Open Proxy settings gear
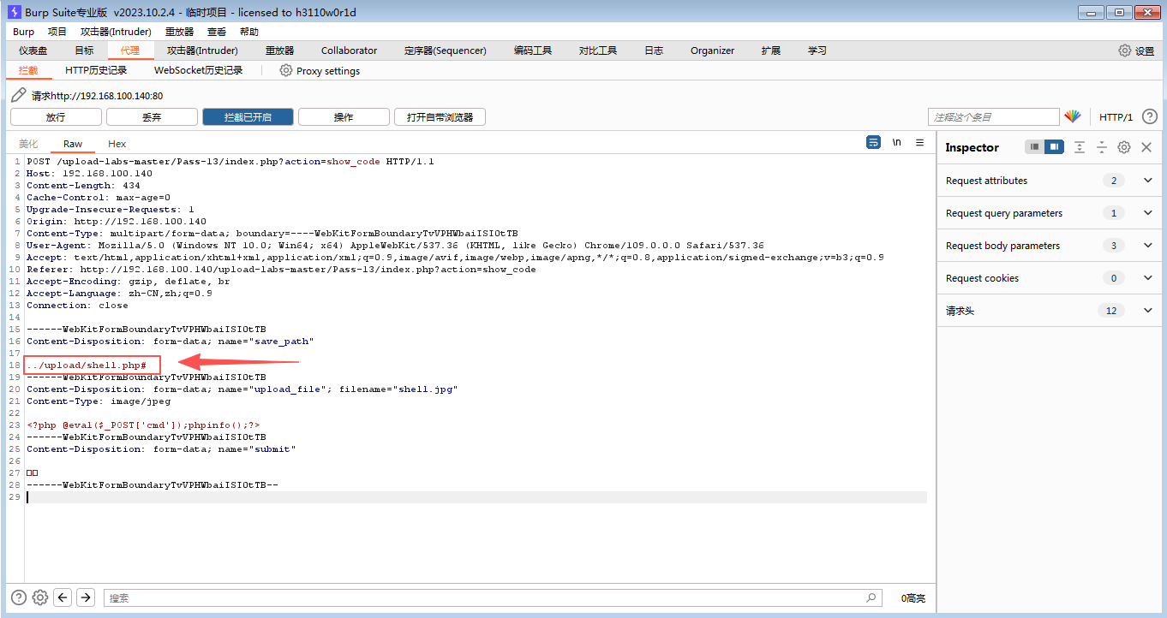This screenshot has width=1167, height=618. click(x=286, y=70)
